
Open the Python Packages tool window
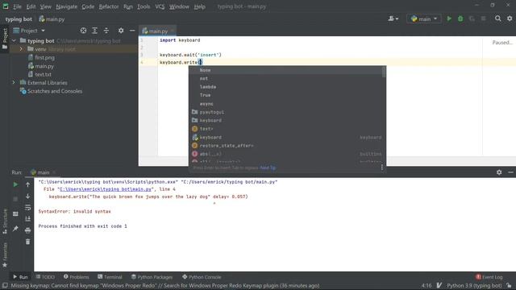[152, 277]
